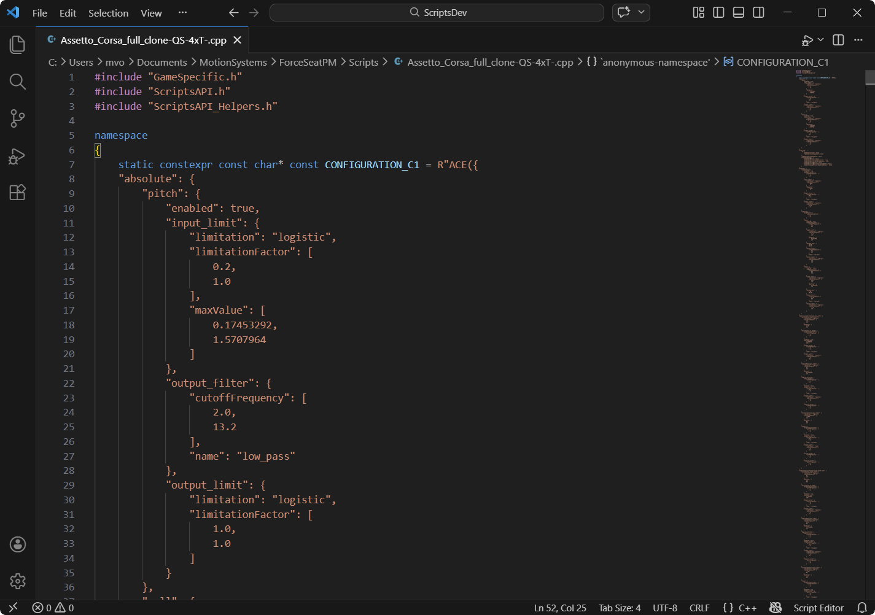Click Script Editor status bar item
This screenshot has width=875, height=615.
pyautogui.click(x=819, y=608)
